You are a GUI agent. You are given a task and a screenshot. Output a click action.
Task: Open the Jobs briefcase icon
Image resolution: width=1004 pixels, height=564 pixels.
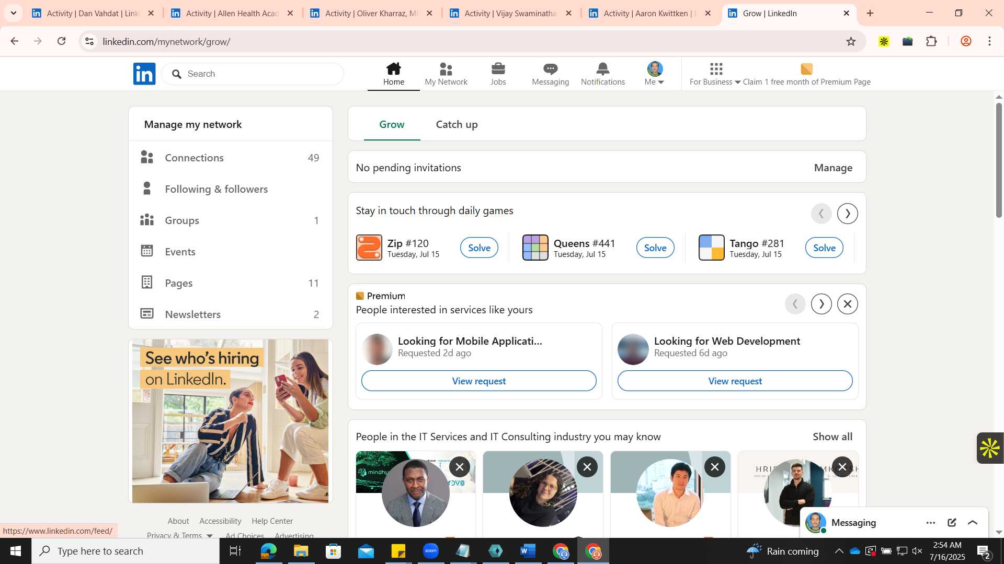coord(498,74)
